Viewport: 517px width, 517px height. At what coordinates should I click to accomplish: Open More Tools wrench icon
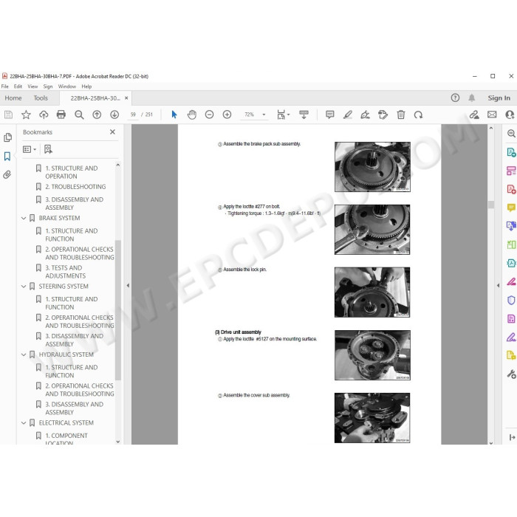tap(511, 374)
